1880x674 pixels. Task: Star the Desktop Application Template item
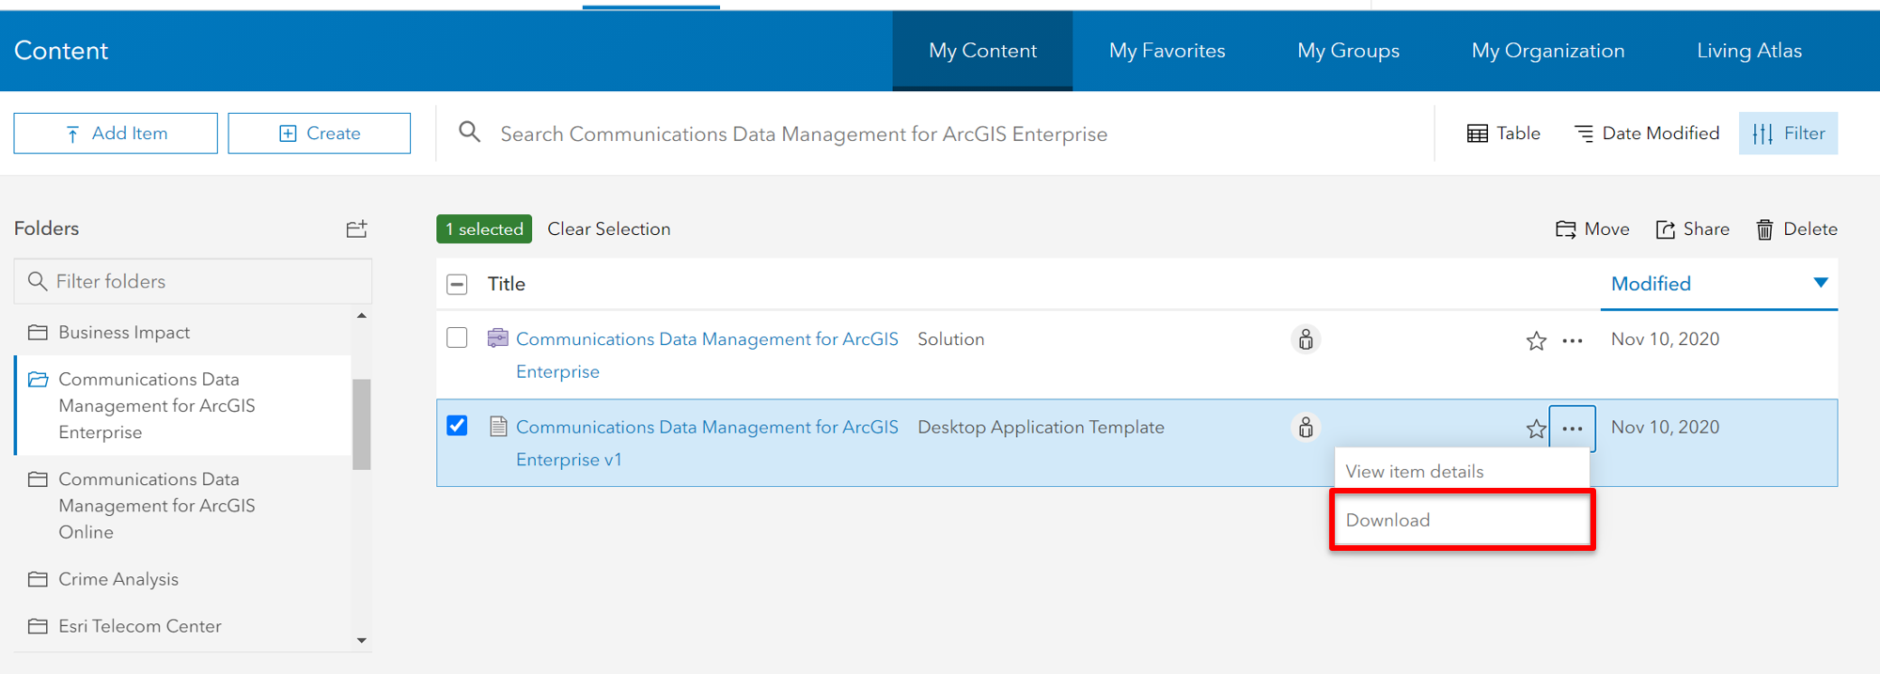(x=1536, y=429)
